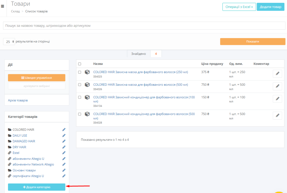Open results-per-page selector showing 25
The width and height of the screenshot is (287, 193).
pos(9,42)
